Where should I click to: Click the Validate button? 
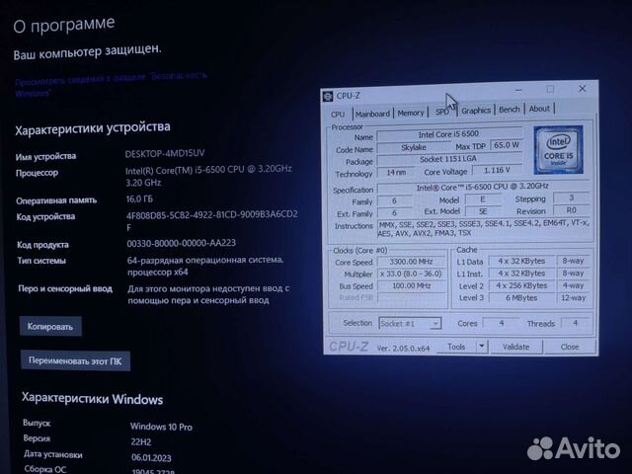[x=515, y=347]
